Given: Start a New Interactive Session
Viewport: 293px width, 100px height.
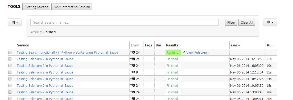Looking at the screenshot, I should tap(72, 7).
